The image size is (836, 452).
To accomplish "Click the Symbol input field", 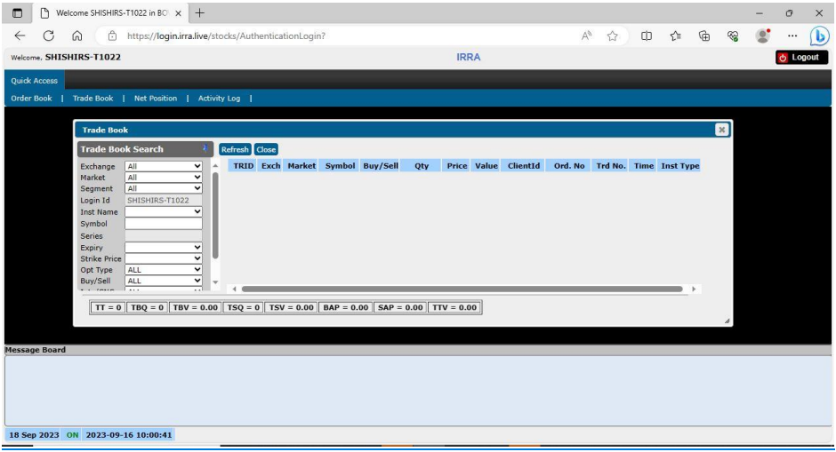I will click(x=164, y=223).
